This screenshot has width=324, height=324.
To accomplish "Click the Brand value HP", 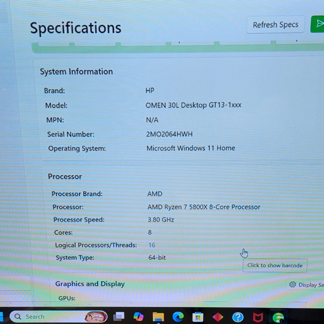I will point(150,90).
